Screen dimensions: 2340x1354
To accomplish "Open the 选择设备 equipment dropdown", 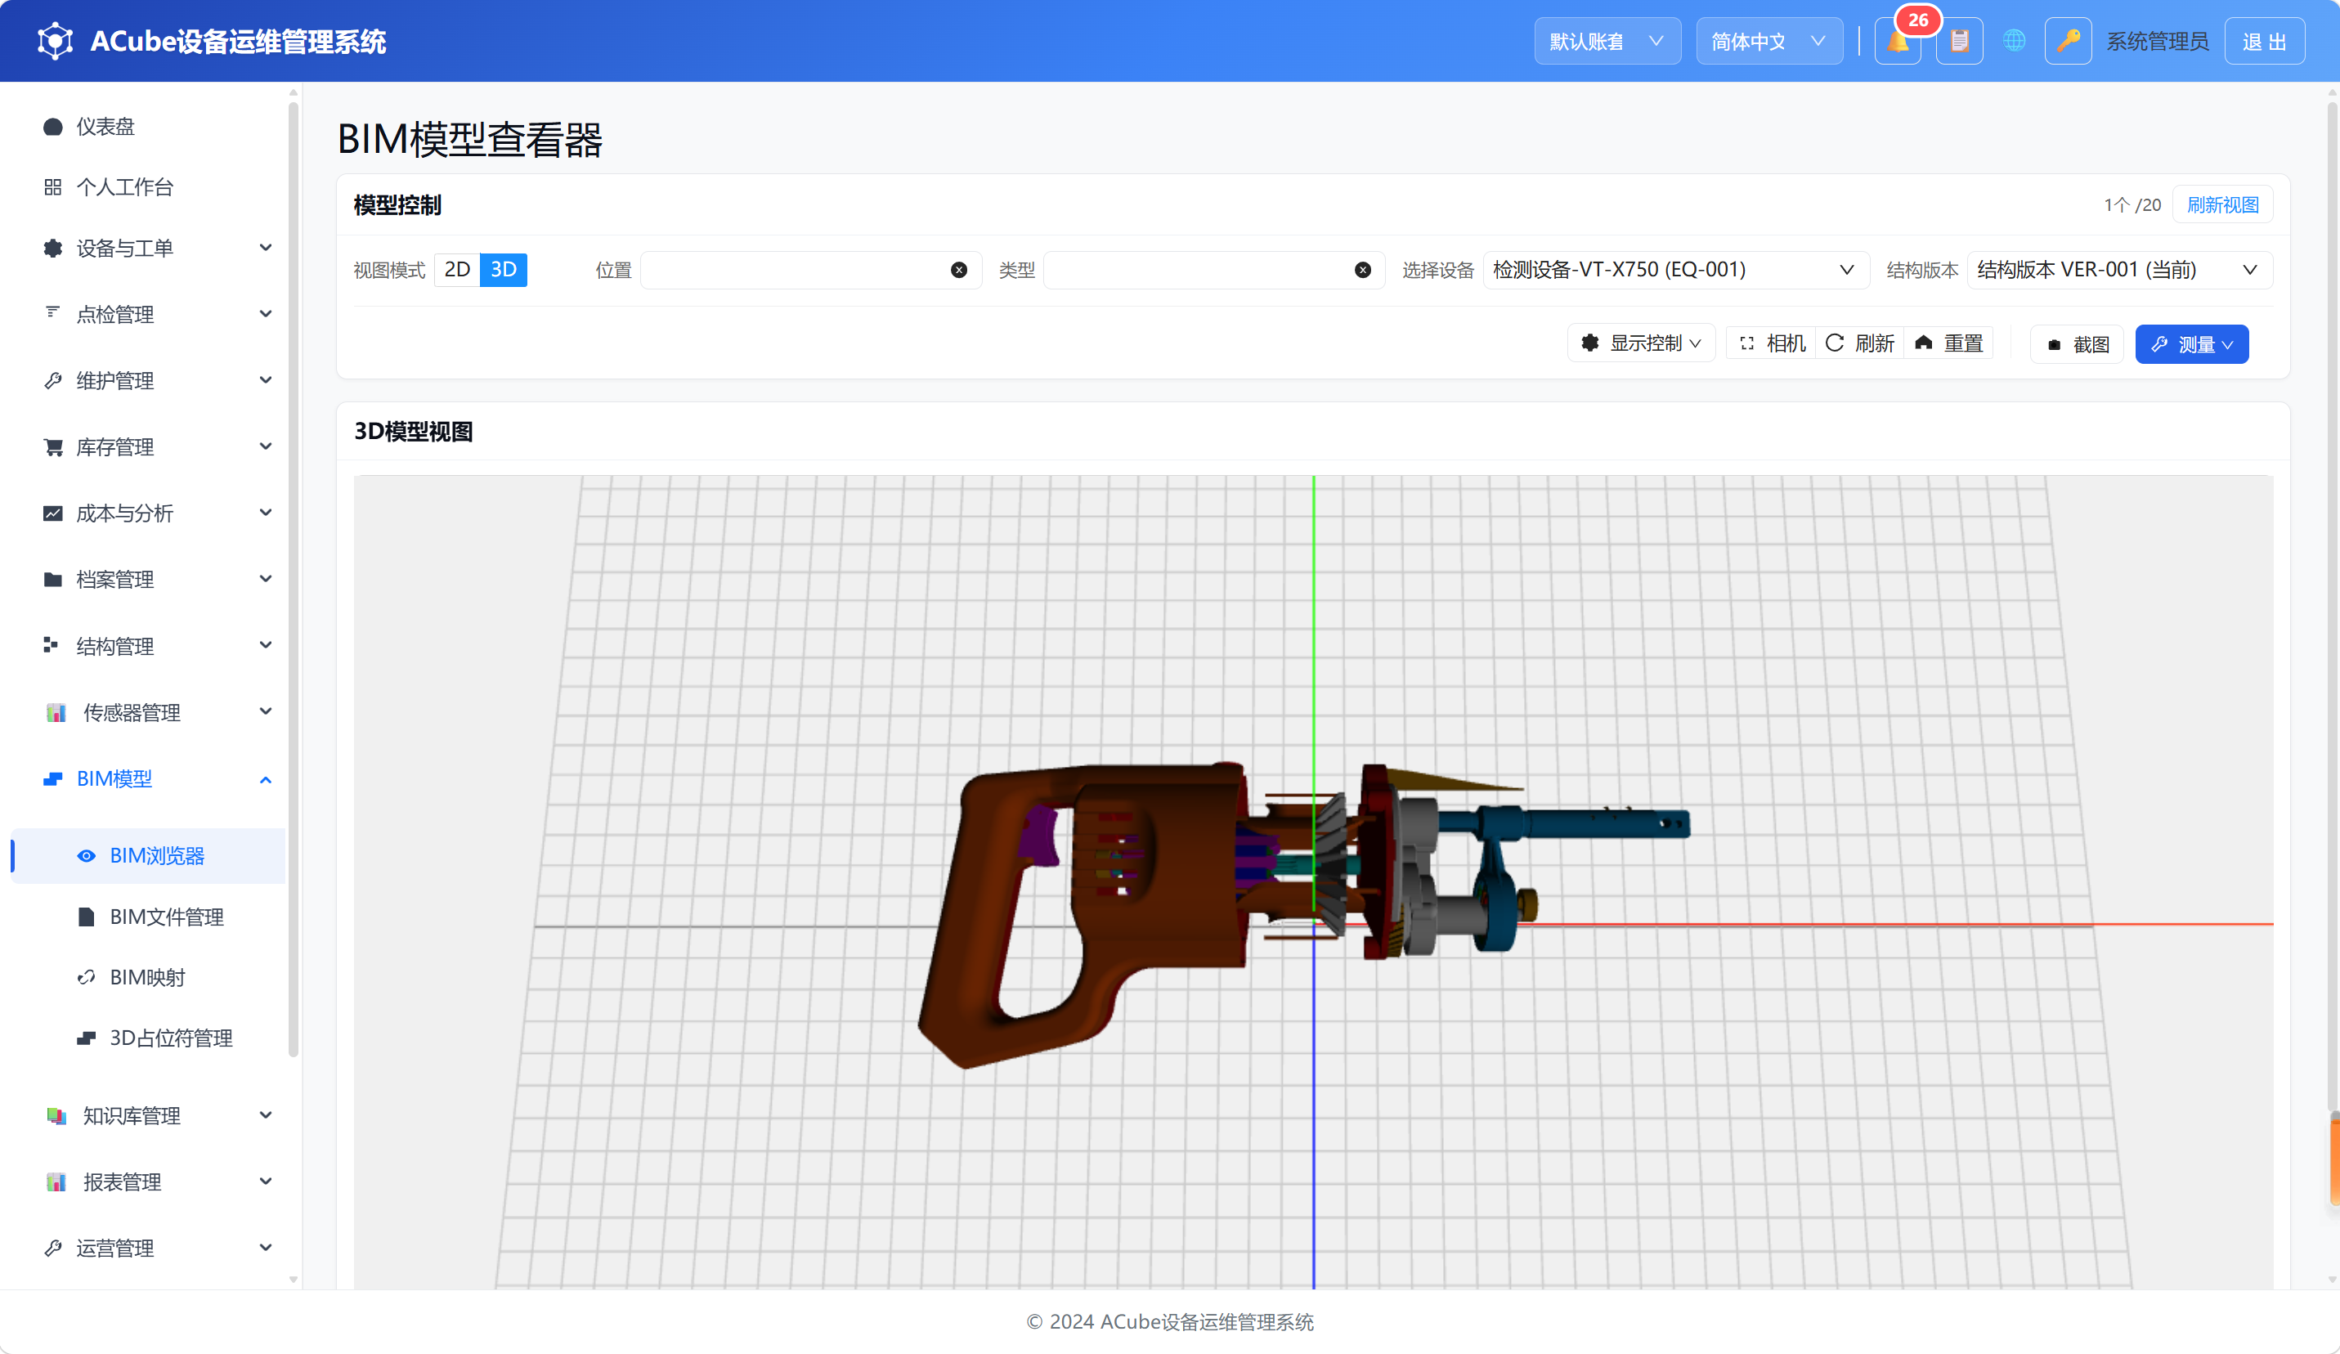I will pos(1675,271).
